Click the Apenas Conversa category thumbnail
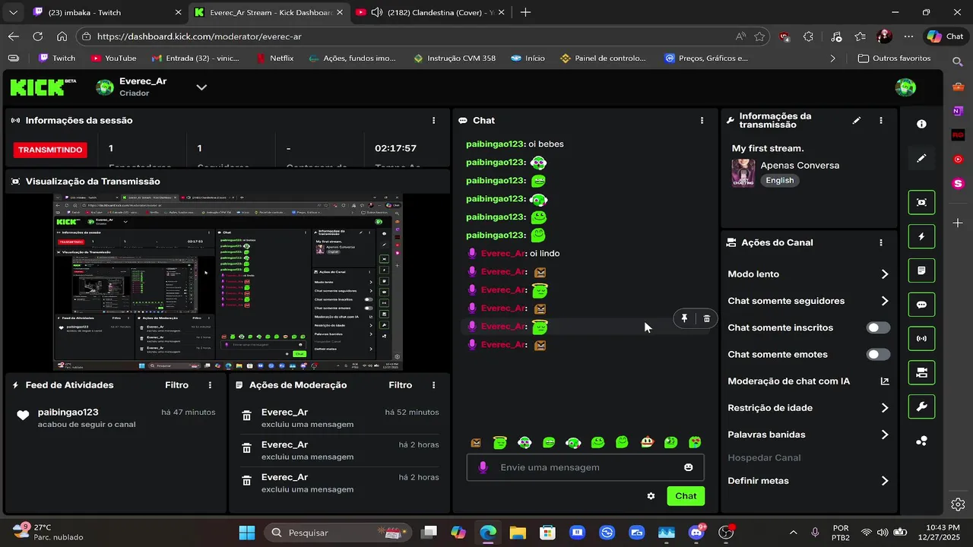This screenshot has height=547, width=973. (743, 172)
